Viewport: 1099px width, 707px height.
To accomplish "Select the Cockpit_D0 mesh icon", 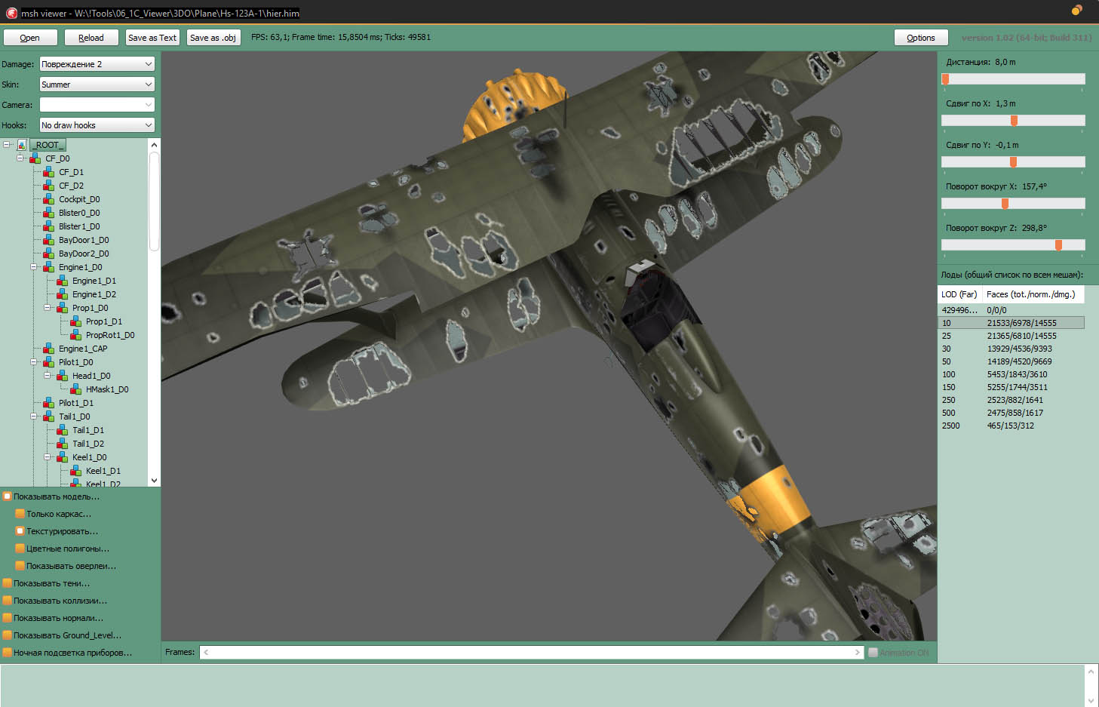I will (x=48, y=199).
